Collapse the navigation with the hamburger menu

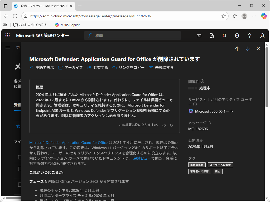click(x=7, y=47)
